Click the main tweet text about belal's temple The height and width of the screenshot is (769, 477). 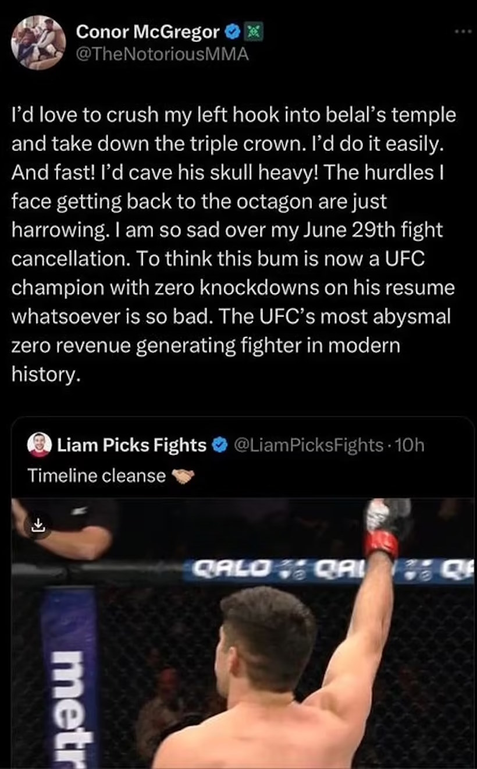point(234,245)
